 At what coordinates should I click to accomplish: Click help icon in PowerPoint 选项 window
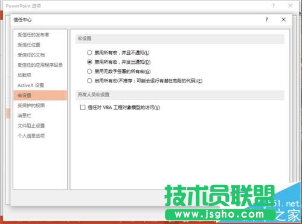(273, 5)
